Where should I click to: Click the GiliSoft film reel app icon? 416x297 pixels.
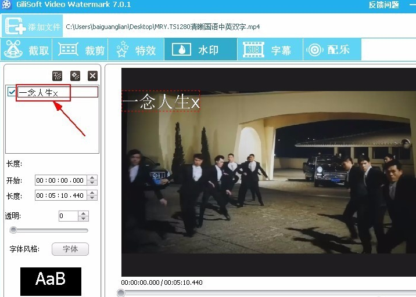[x=6, y=5]
